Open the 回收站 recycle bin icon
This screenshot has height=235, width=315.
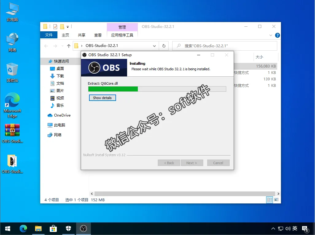pos(12,73)
